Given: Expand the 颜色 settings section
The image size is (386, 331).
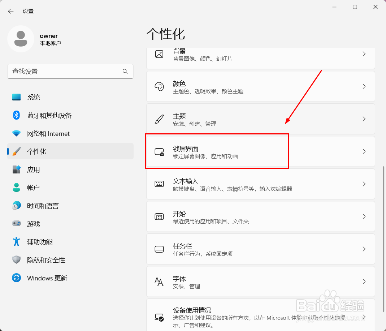Looking at the screenshot, I should [x=260, y=86].
